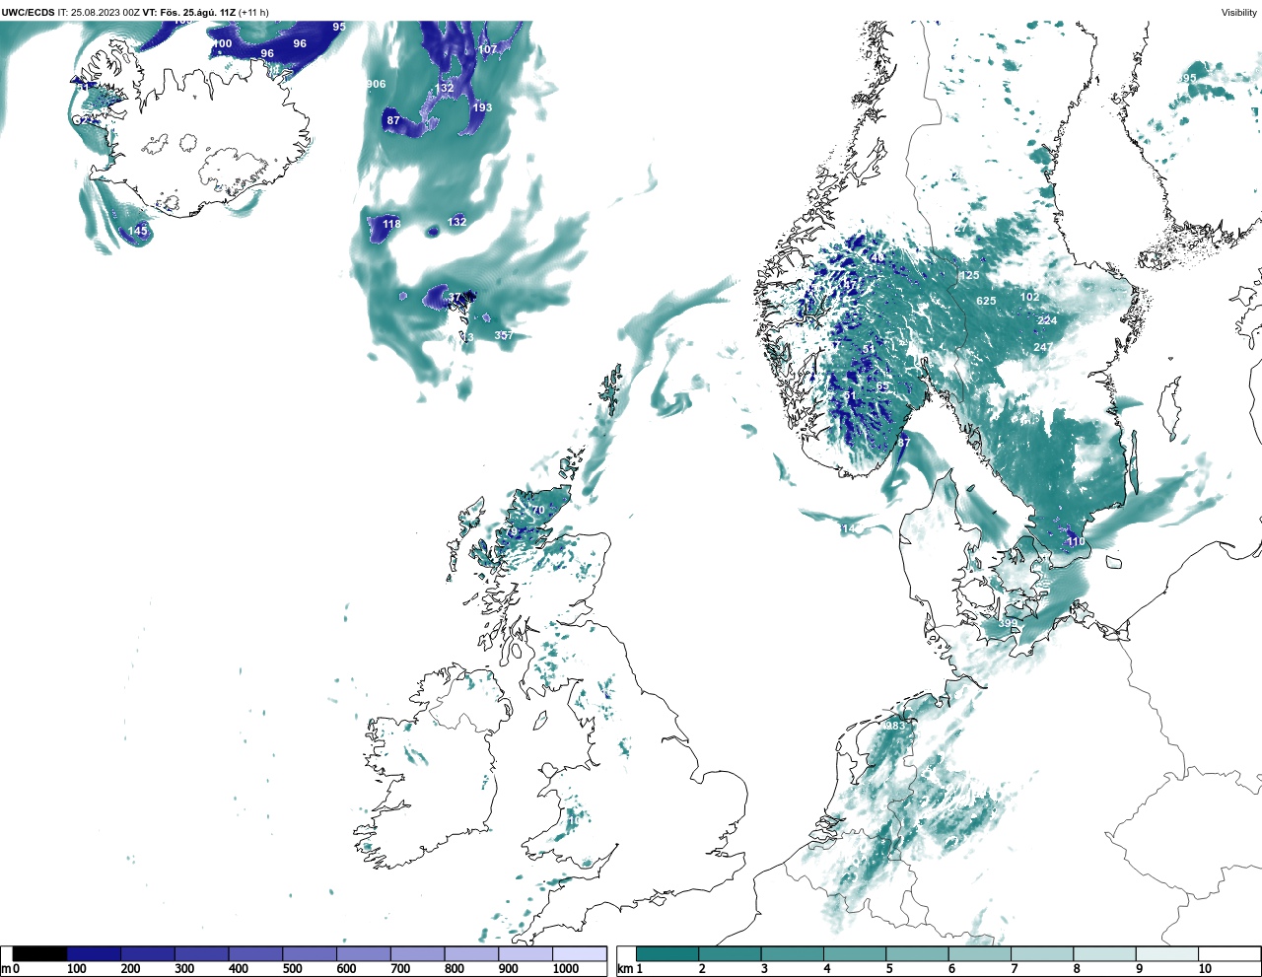The image size is (1262, 977).
Task: Click the '399' value near Denmark
Action: (1007, 623)
